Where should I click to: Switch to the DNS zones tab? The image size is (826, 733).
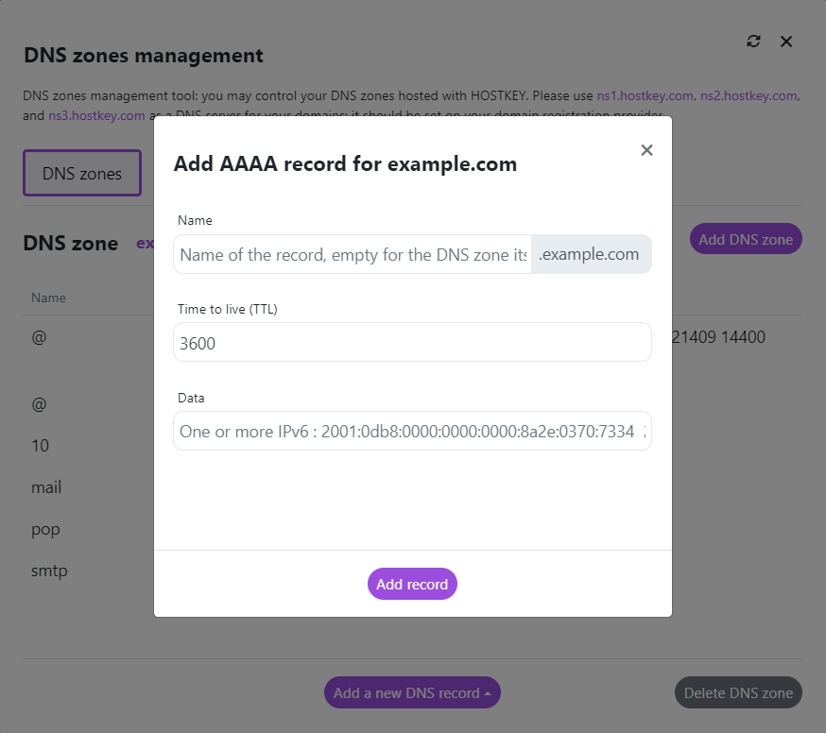pos(82,173)
